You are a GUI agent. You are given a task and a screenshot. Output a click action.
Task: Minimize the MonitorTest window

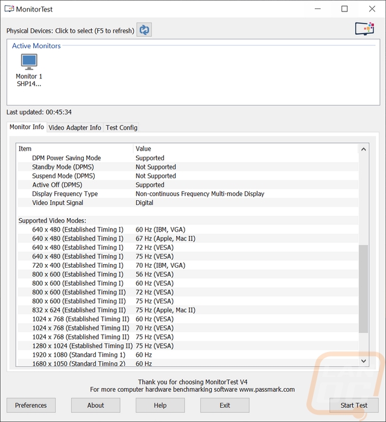[318, 9]
